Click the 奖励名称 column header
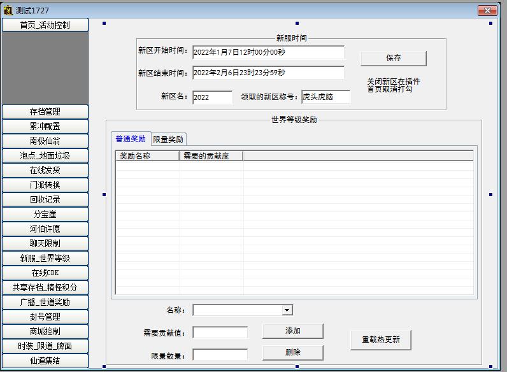Image resolution: width=507 pixels, height=372 pixels. click(x=147, y=155)
